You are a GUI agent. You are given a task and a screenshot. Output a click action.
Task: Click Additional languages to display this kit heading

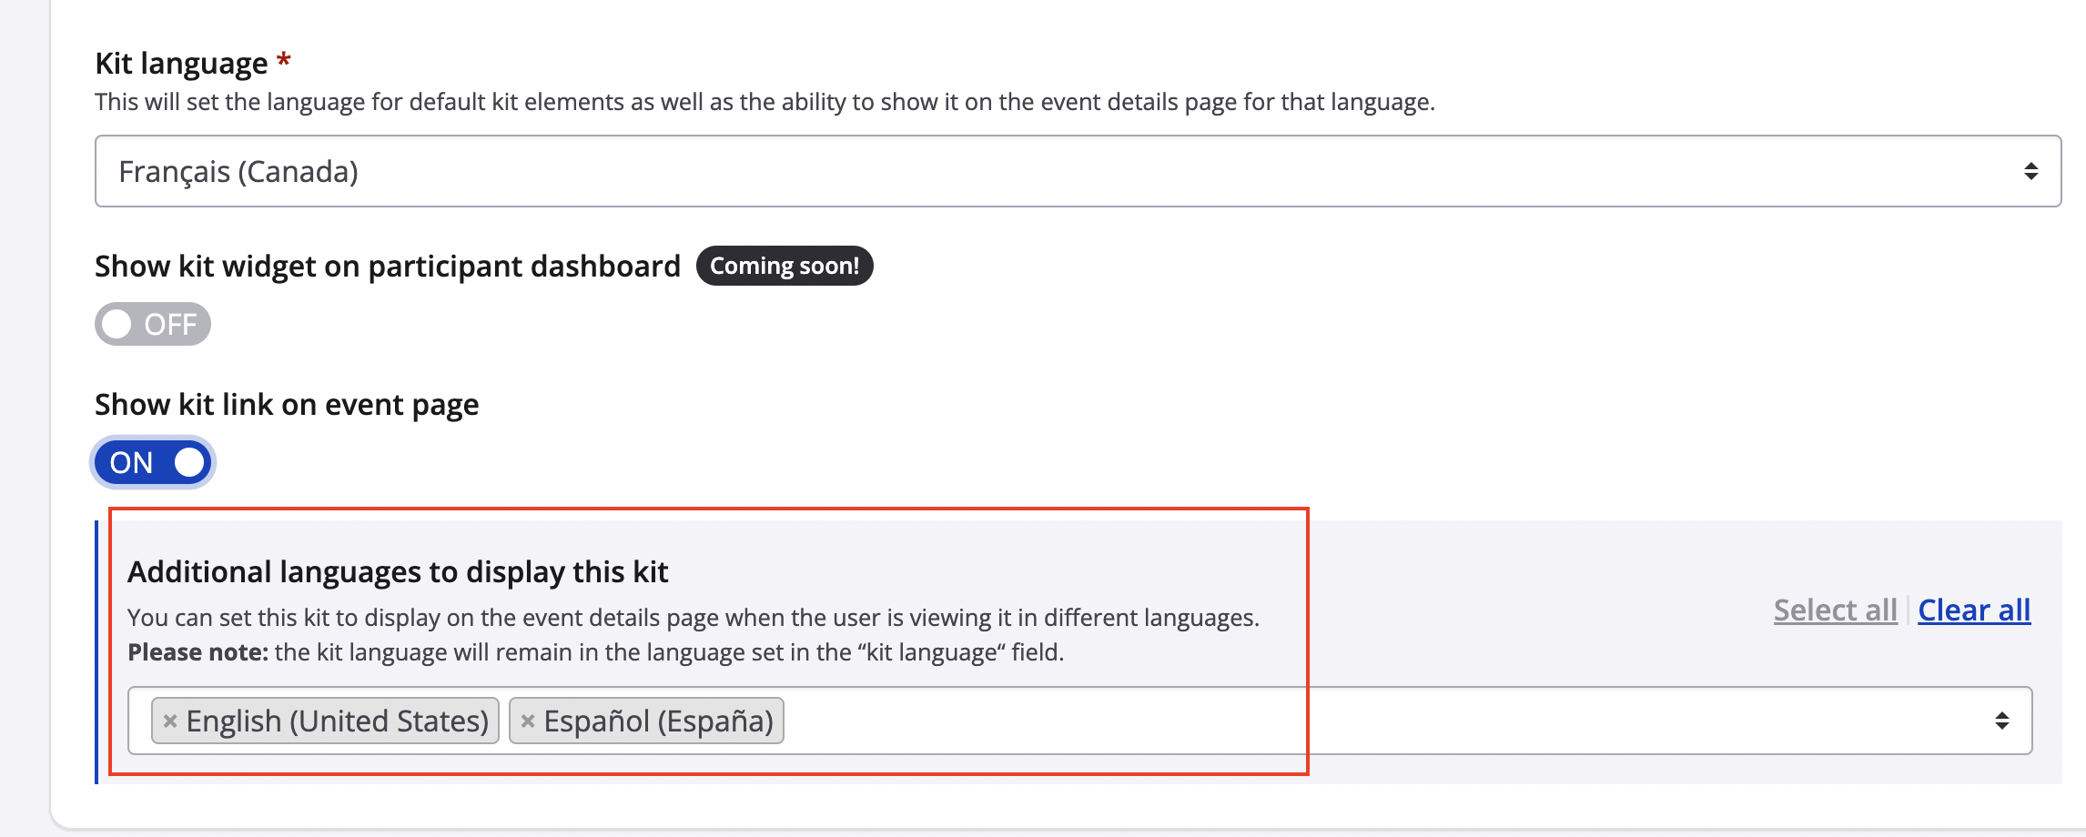pos(398,572)
